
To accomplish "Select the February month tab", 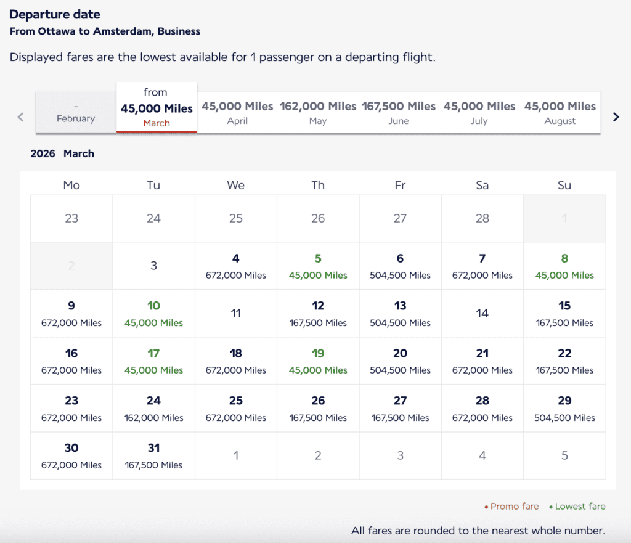I will (x=76, y=113).
